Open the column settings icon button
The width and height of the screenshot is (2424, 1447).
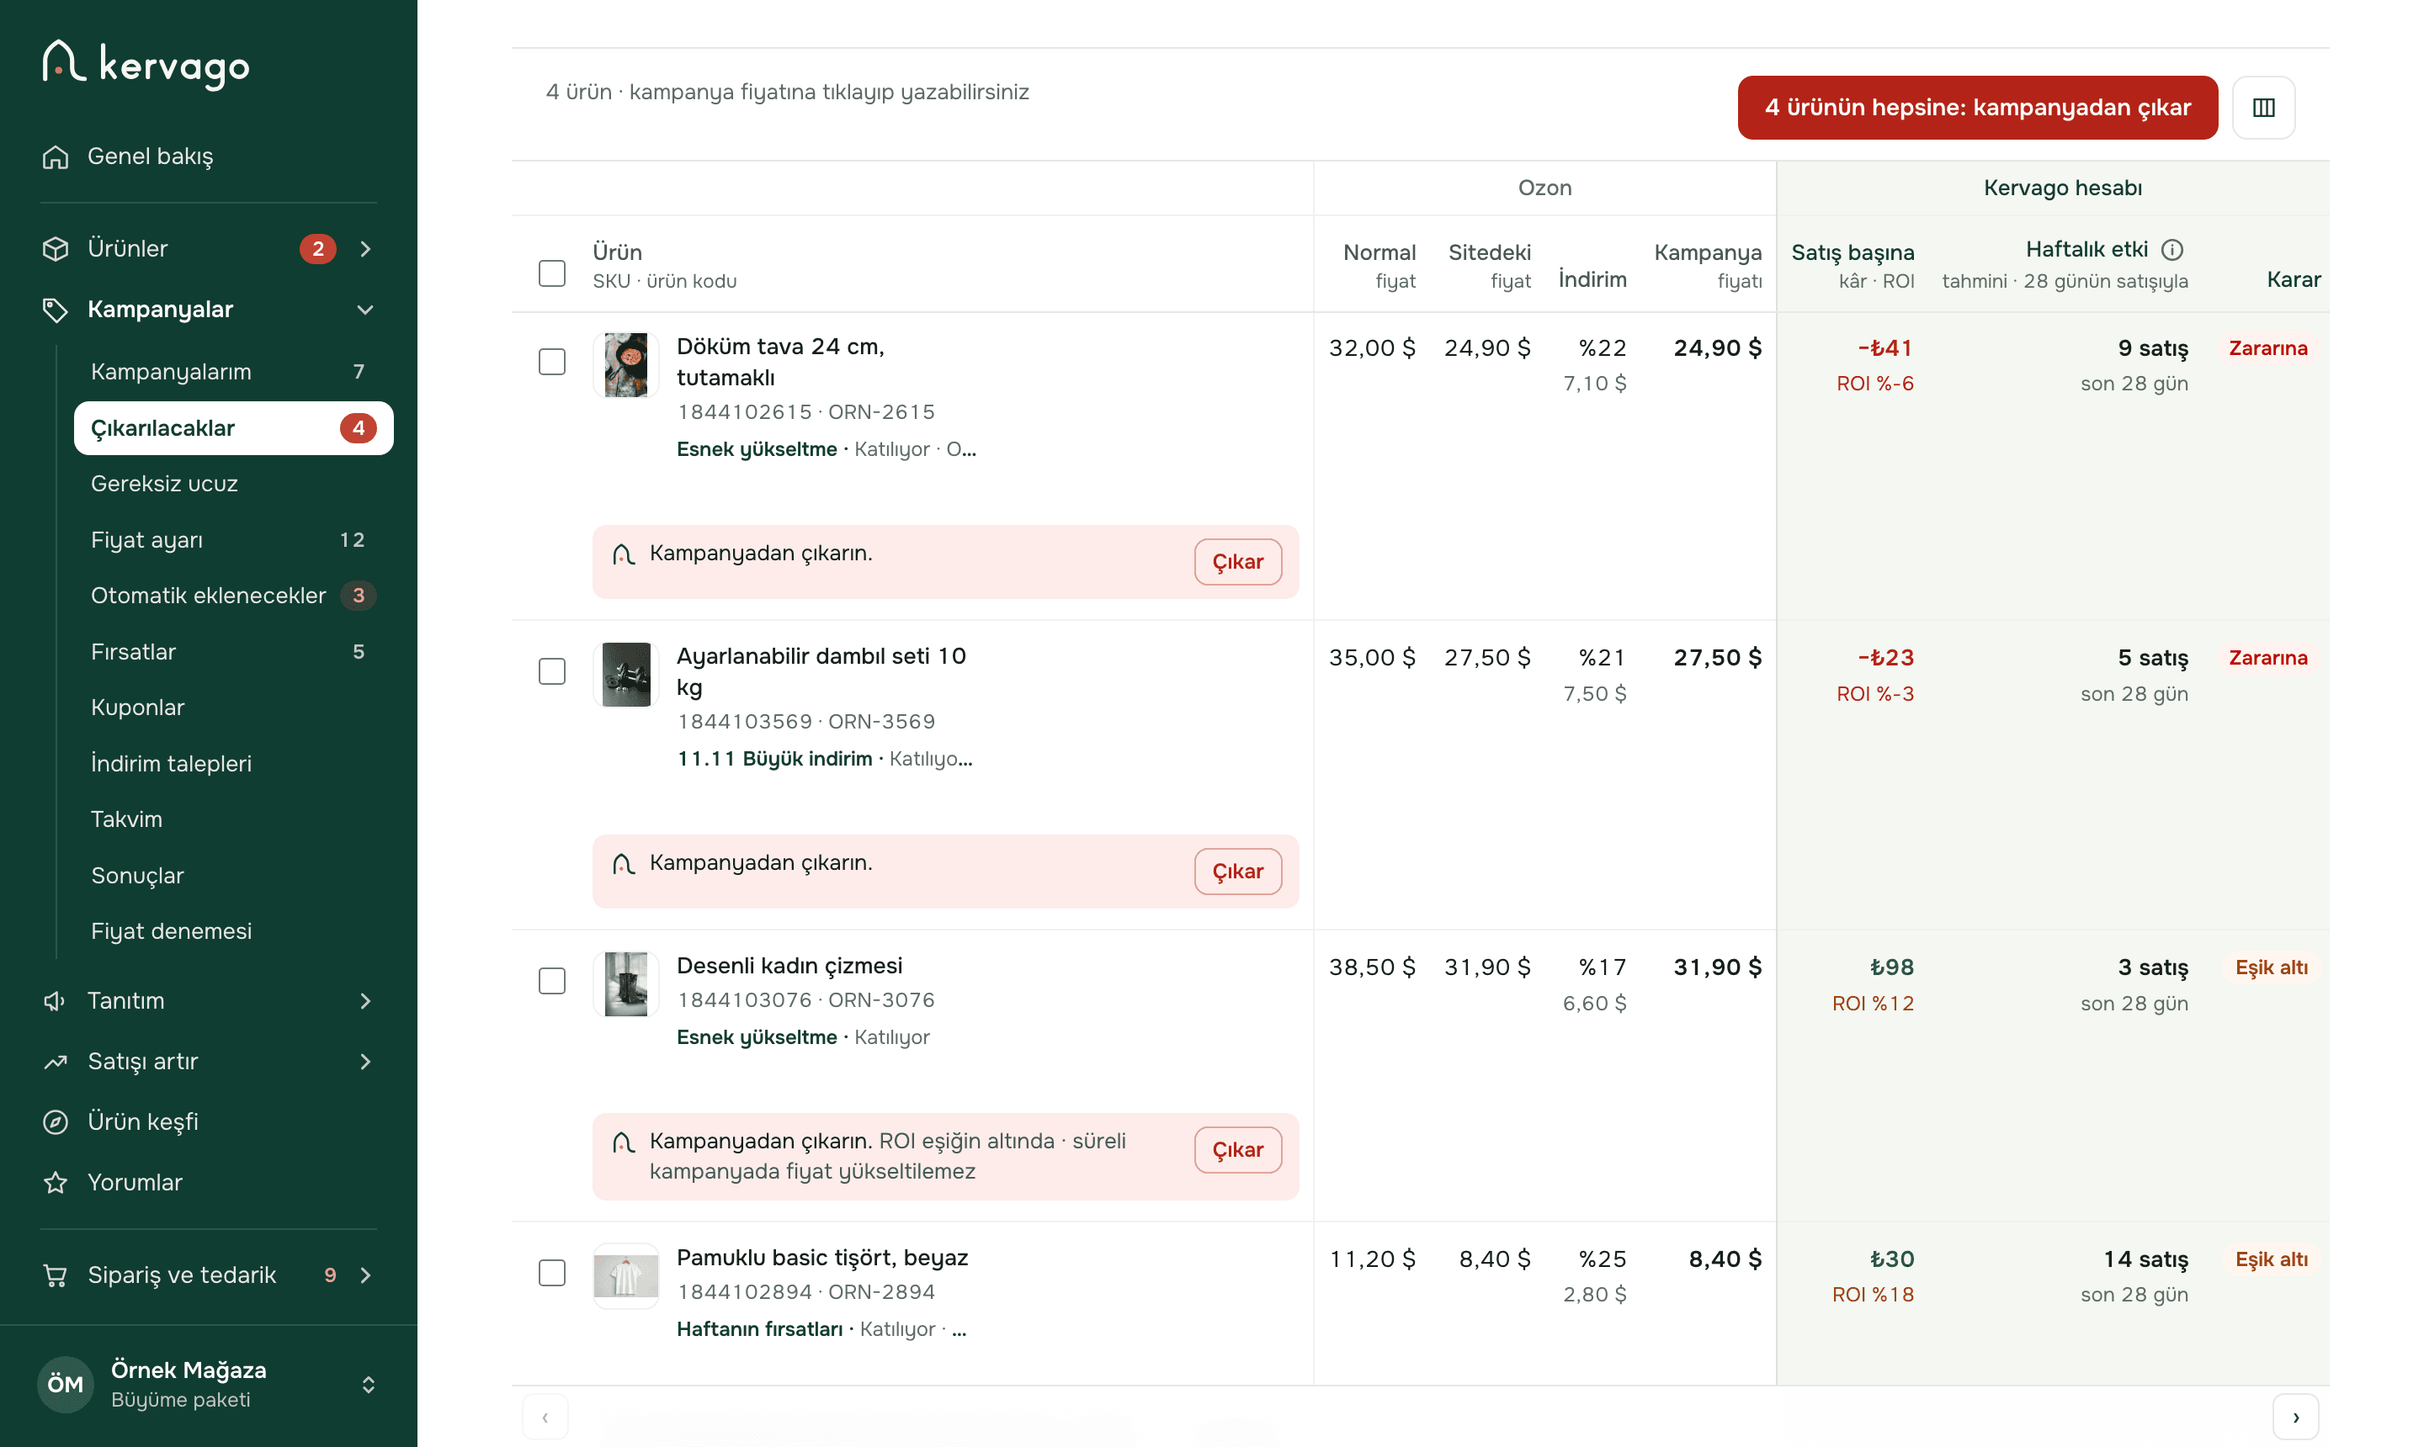[x=2263, y=107]
